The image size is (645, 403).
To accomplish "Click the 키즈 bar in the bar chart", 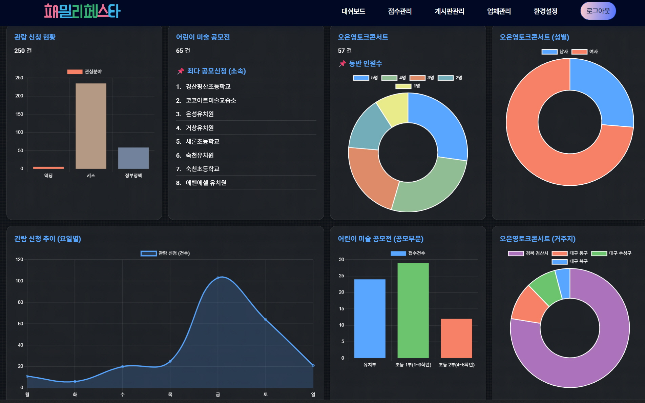I will (x=91, y=126).
